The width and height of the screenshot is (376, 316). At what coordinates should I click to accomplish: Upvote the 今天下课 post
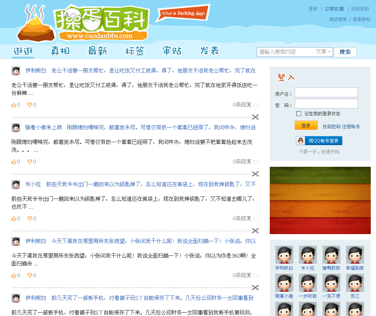pos(14,275)
